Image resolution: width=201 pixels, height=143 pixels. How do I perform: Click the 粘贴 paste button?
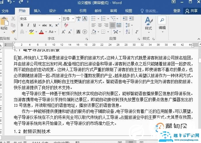pyautogui.click(x=4, y=25)
